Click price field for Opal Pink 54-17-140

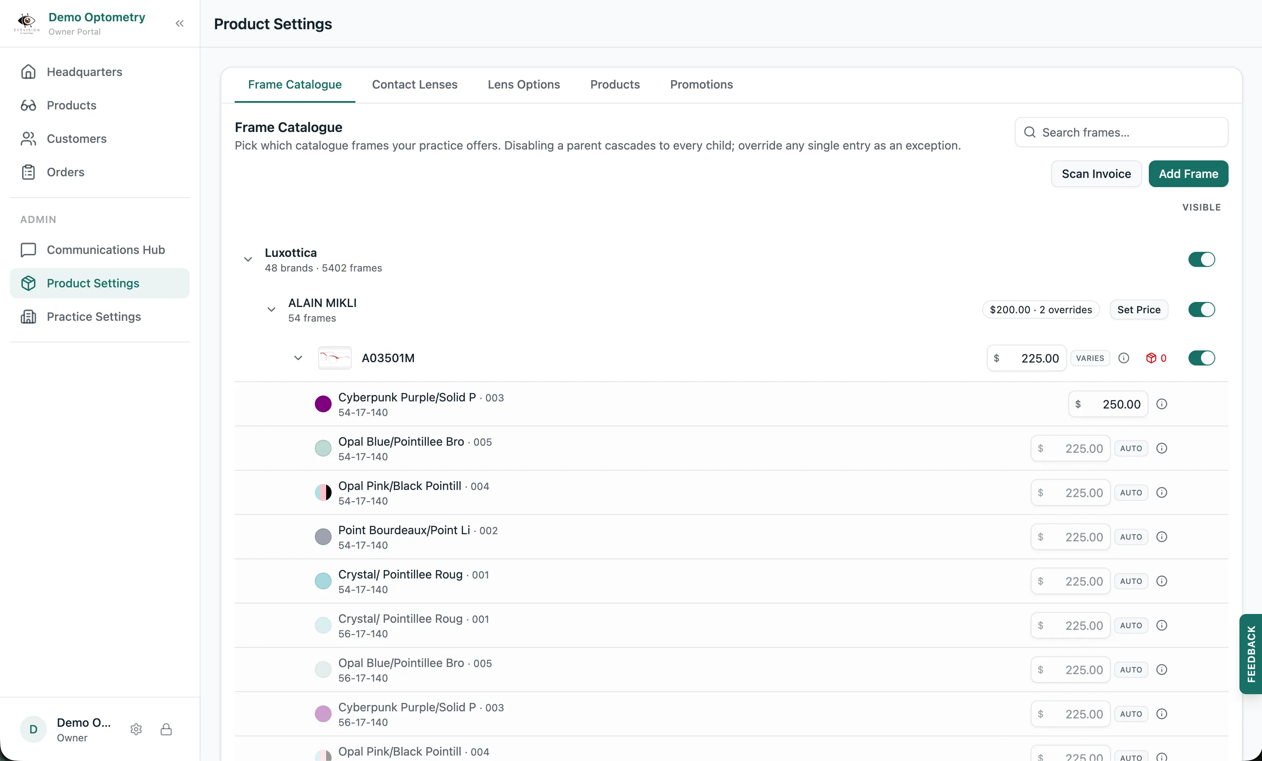[1070, 493]
